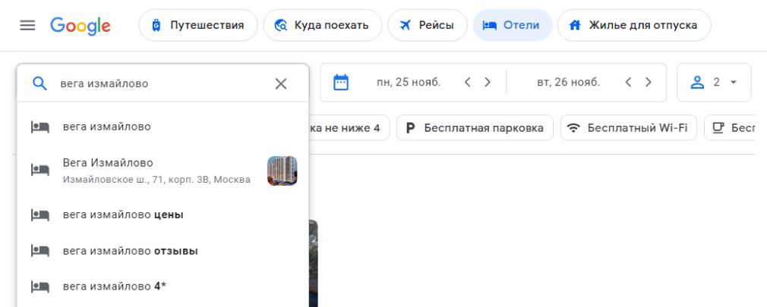Choose suggestion вега измайлово цены
This screenshot has height=307, width=767.
(163, 215)
